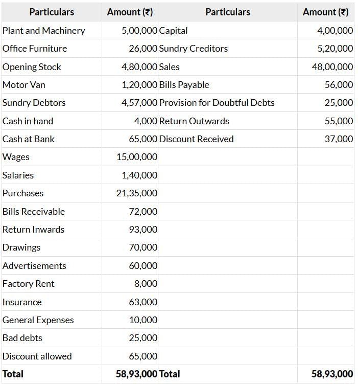Select the Office Furniture row label

tap(35, 49)
